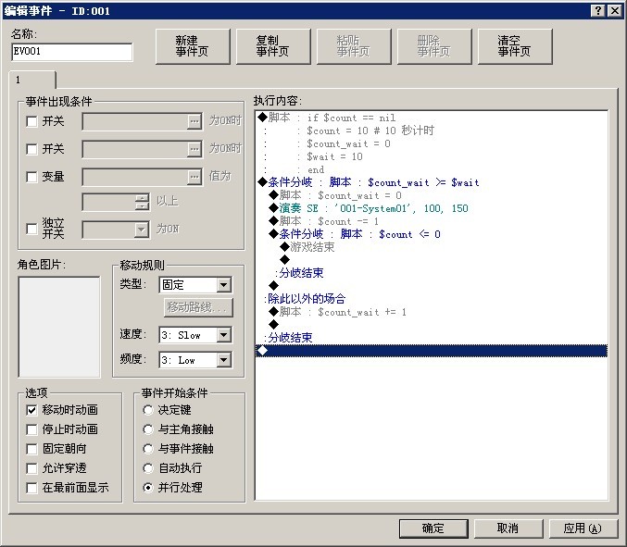The image size is (627, 547).
Task: Select event page tab 1
Action: (x=32, y=80)
